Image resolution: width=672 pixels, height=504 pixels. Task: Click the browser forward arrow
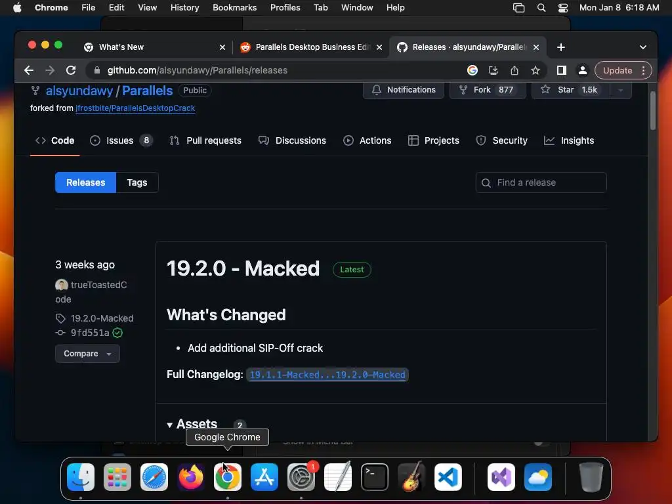(x=50, y=70)
